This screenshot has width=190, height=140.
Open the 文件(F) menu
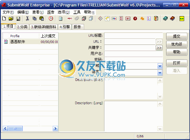pyautogui.click(x=8, y=12)
